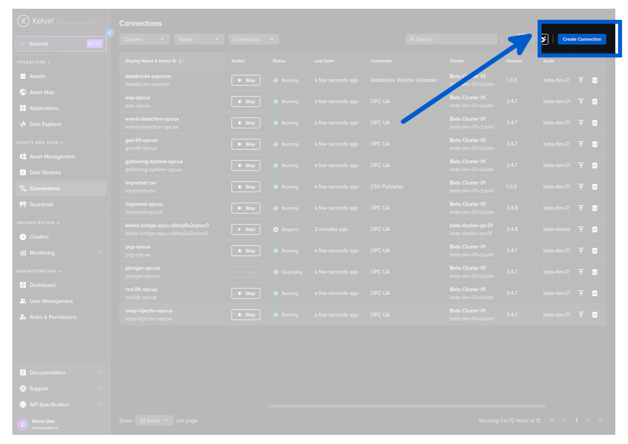Image resolution: width=628 pixels, height=444 pixels.
Task: Click the Search input field
Action: point(452,40)
